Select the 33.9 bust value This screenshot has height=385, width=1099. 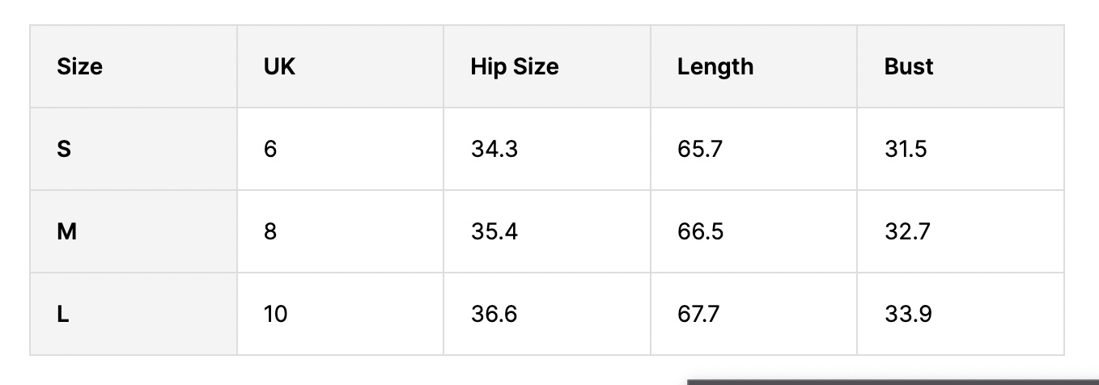(908, 314)
